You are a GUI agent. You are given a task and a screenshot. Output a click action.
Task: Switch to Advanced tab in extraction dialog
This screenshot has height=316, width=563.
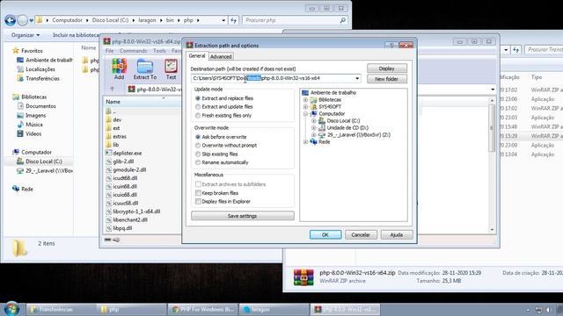(x=221, y=56)
